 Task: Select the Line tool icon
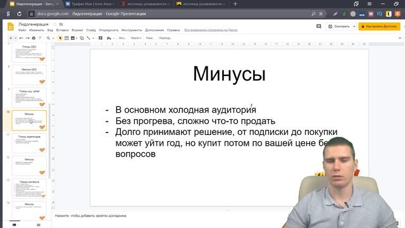89,38
